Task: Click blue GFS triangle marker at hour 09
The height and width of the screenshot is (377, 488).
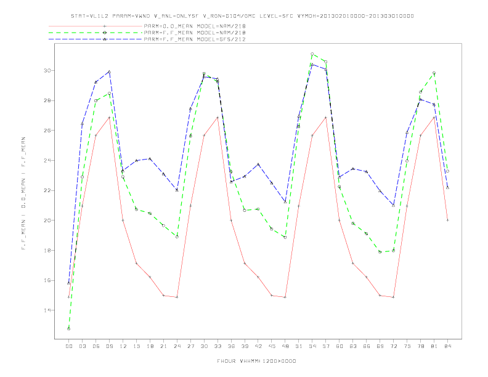Action: coord(109,72)
